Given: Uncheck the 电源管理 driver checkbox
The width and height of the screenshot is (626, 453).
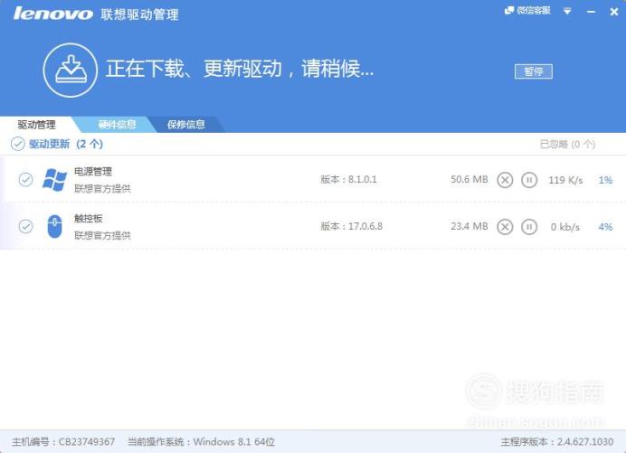Looking at the screenshot, I should 26,180.
